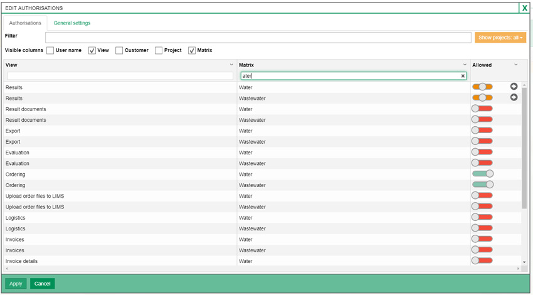The image size is (533, 295).
Task: Clear the Matrix filter with the x icon
Action: [x=463, y=76]
